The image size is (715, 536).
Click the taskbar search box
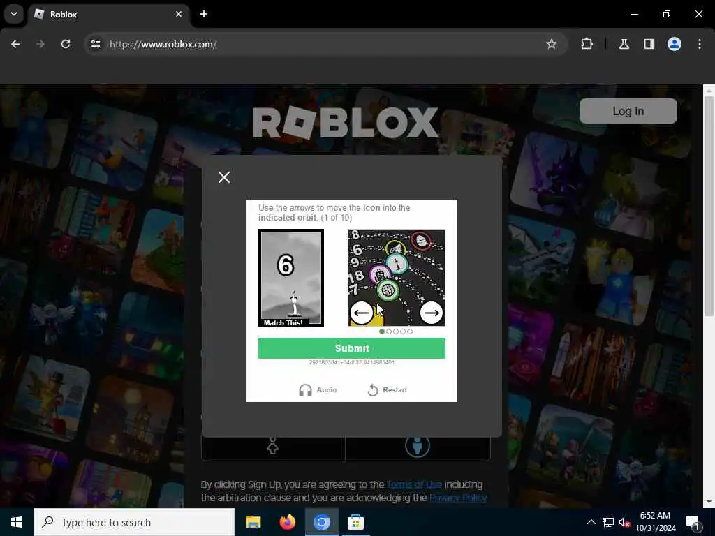click(x=134, y=522)
